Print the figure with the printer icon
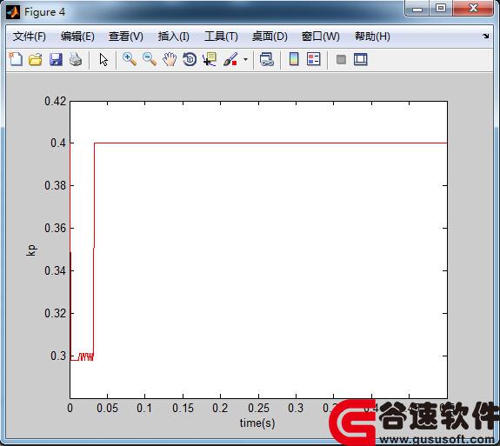Screen dimensions: 500x446 click(x=76, y=60)
